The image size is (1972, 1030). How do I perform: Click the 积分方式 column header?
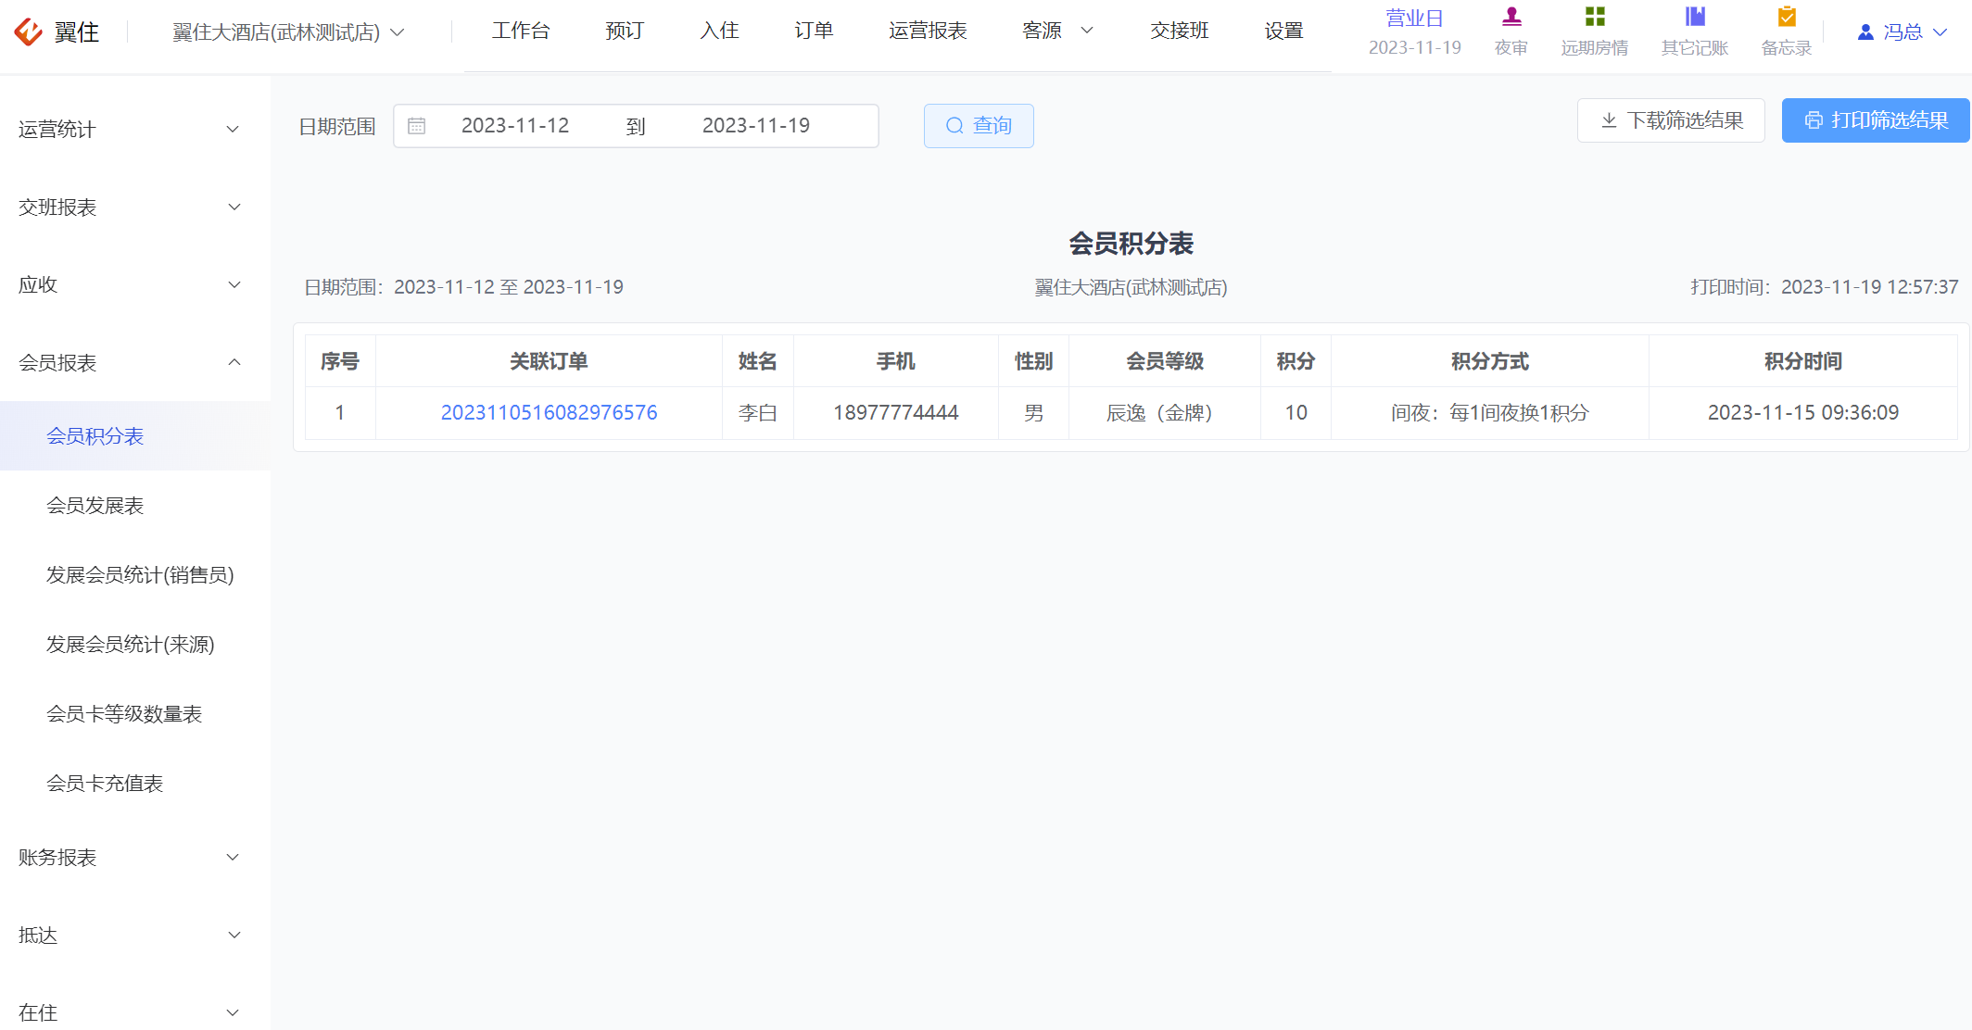click(1490, 361)
